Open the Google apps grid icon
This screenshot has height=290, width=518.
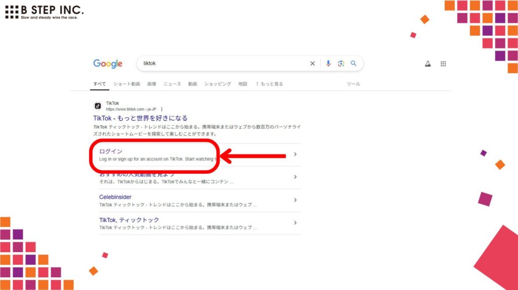pyautogui.click(x=443, y=64)
